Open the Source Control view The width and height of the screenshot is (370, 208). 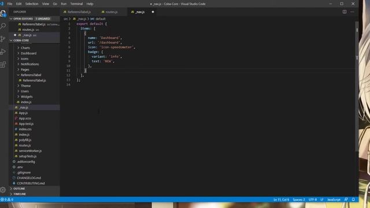point(3,39)
